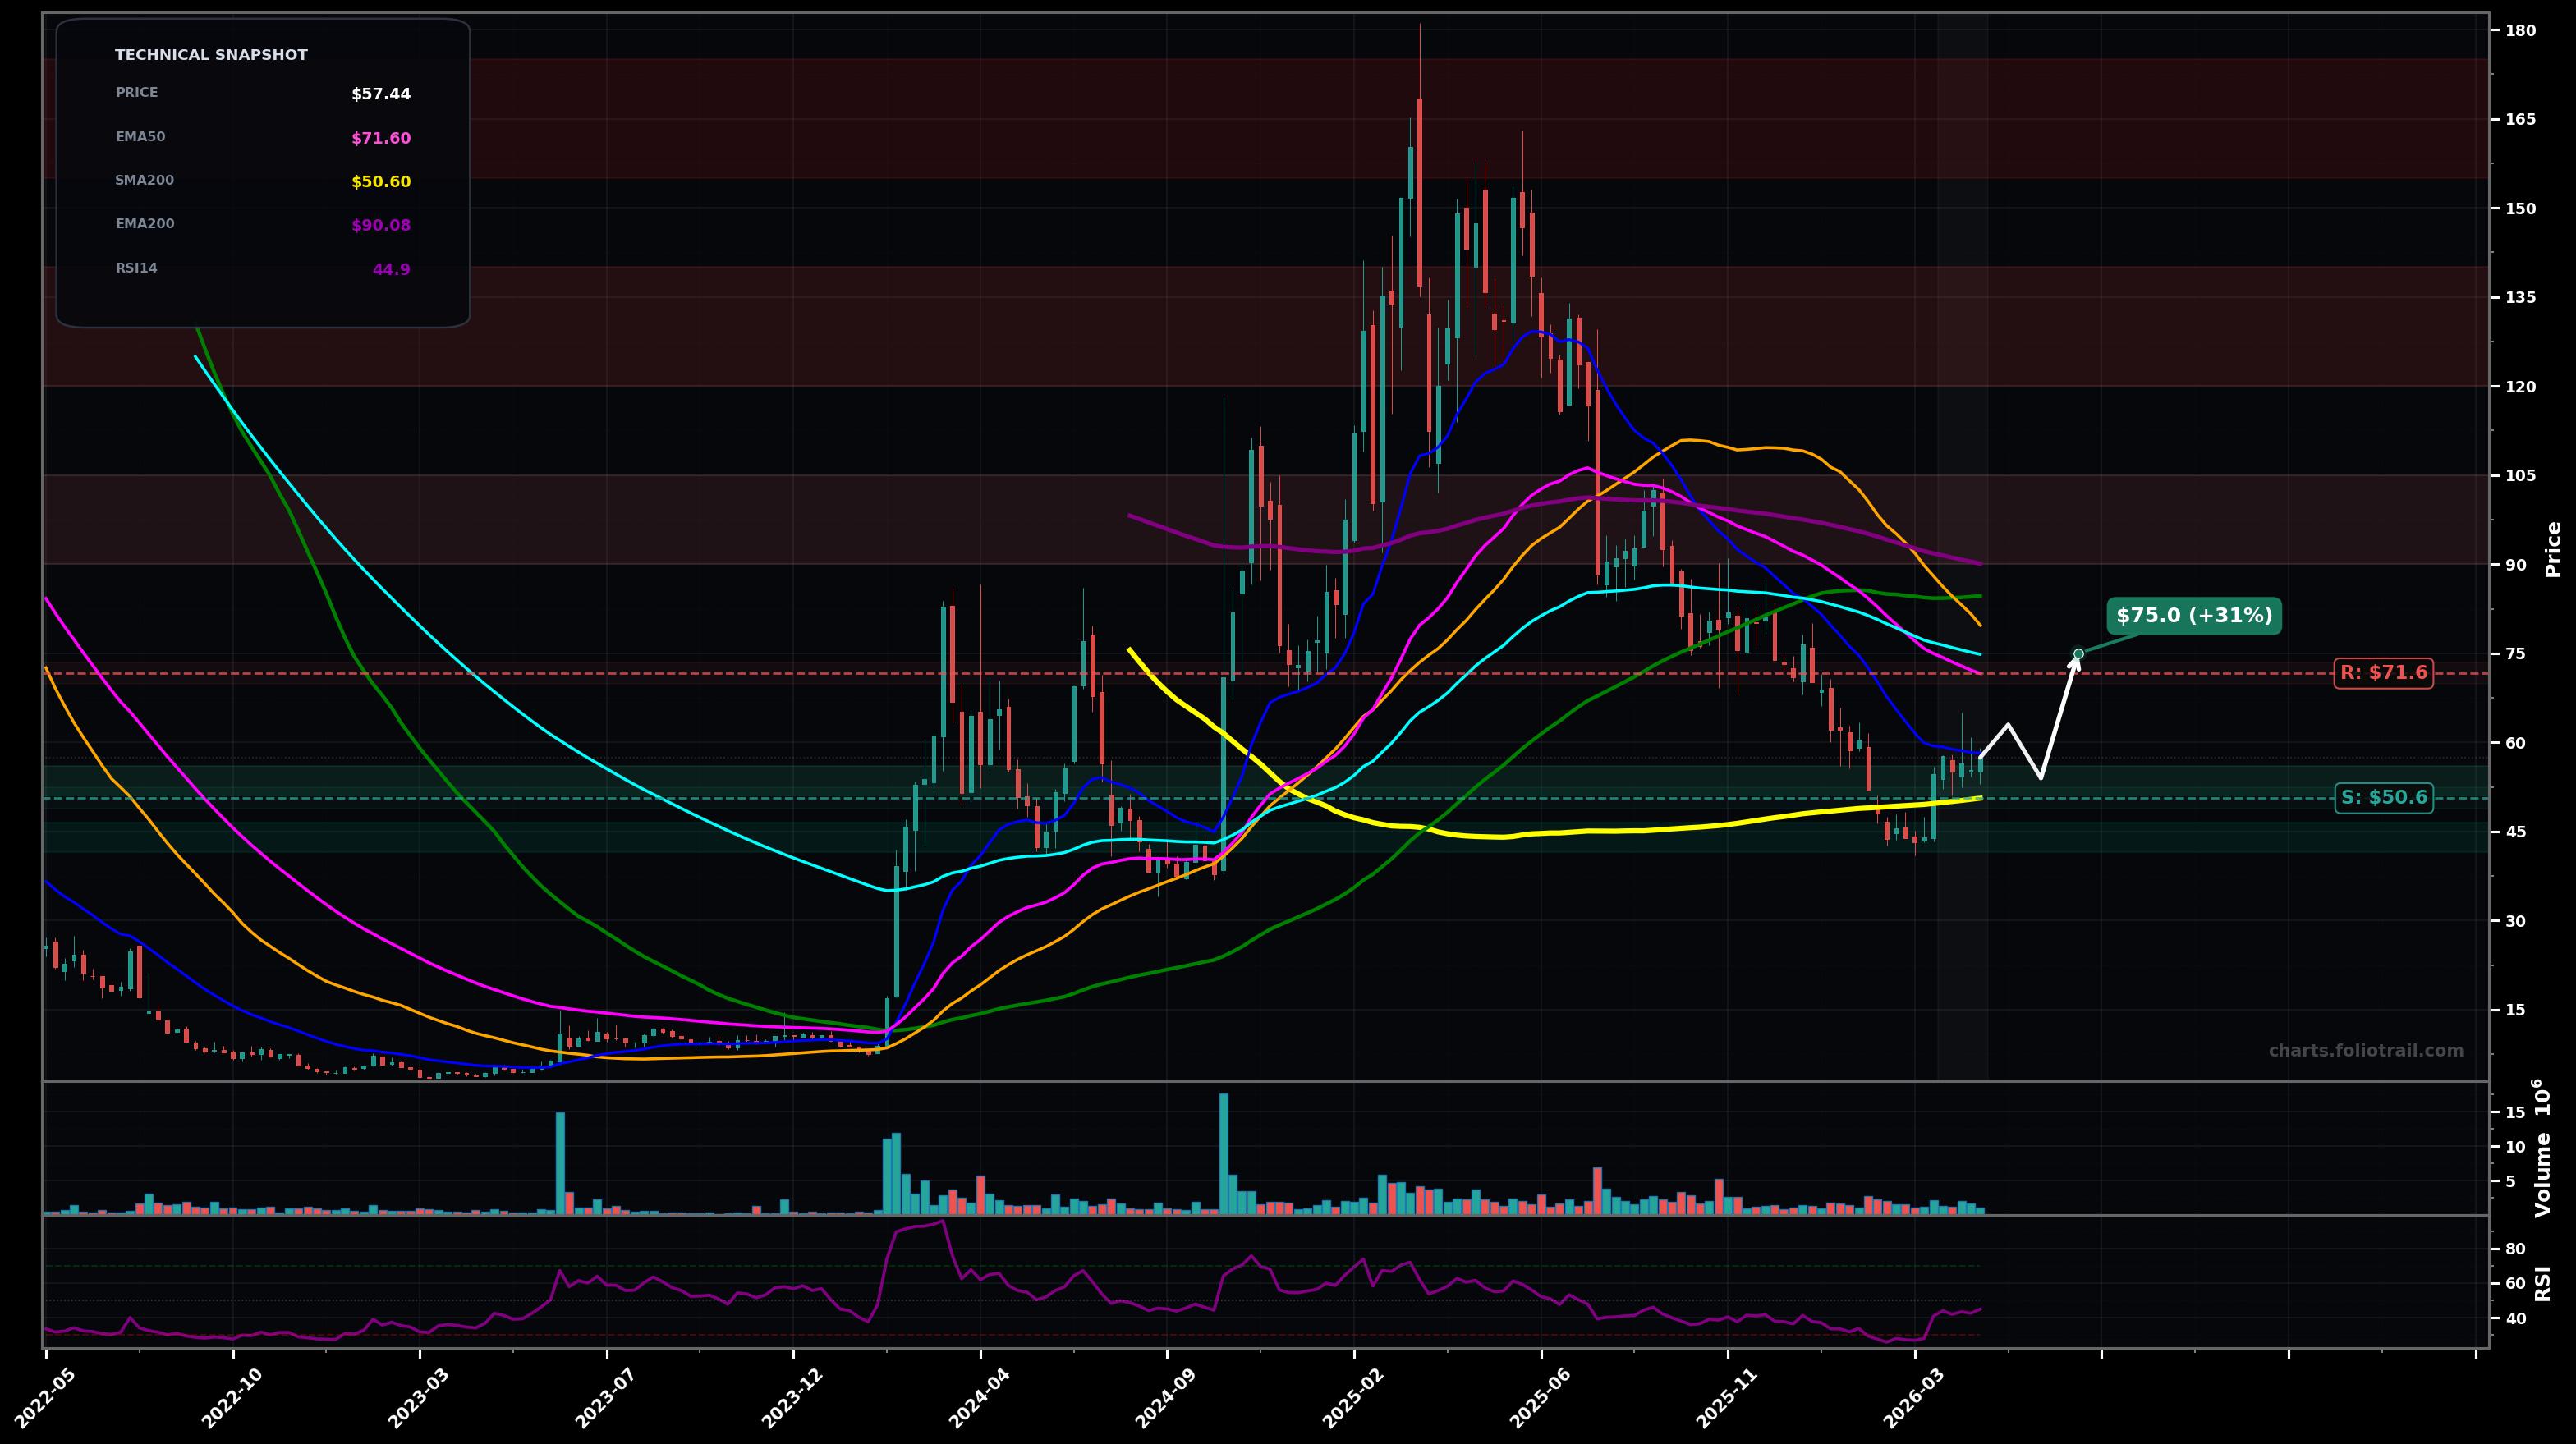
Task: Click the EMA200 label in snapshot panel
Action: 144,224
